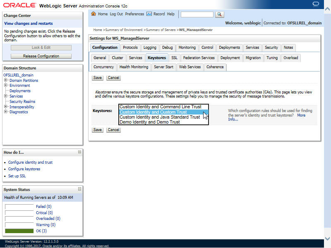331x248 pixels.
Task: Open OFSLLREL_domain in Domain Structure
Action: pos(18,75)
